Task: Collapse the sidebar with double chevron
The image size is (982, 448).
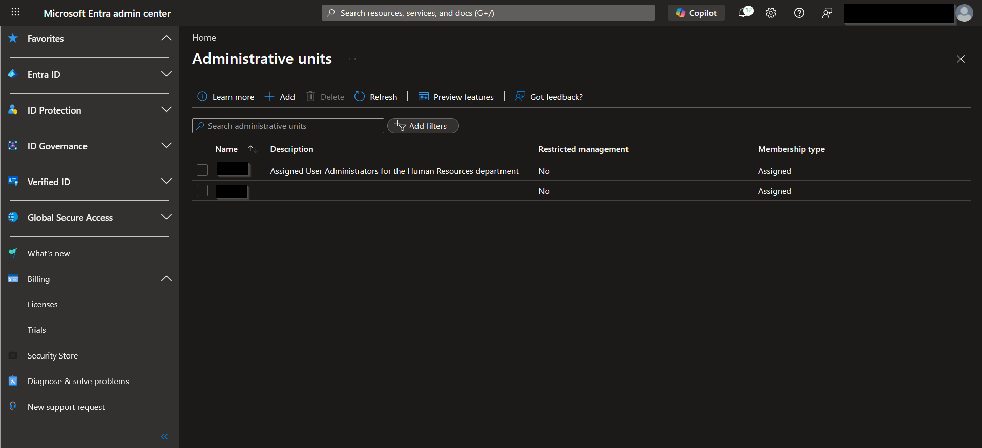Action: click(x=164, y=436)
